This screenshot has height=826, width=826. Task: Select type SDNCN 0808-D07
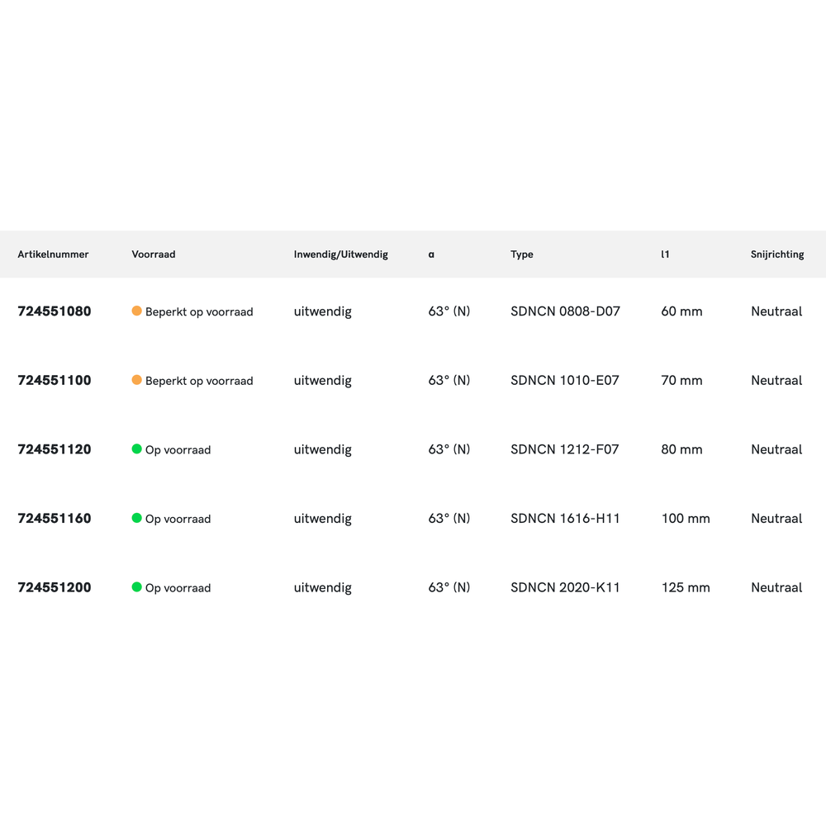pos(565,311)
